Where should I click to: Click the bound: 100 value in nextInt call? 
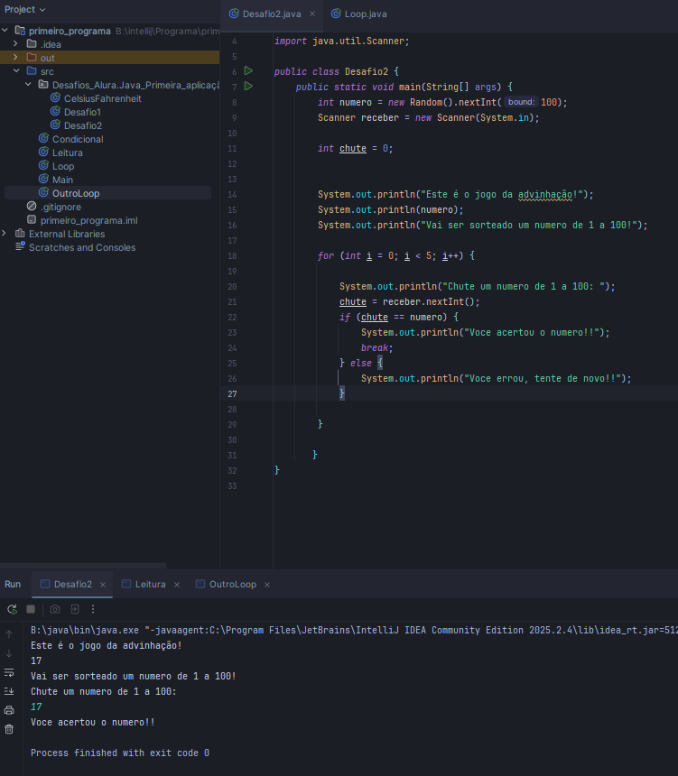tap(551, 102)
